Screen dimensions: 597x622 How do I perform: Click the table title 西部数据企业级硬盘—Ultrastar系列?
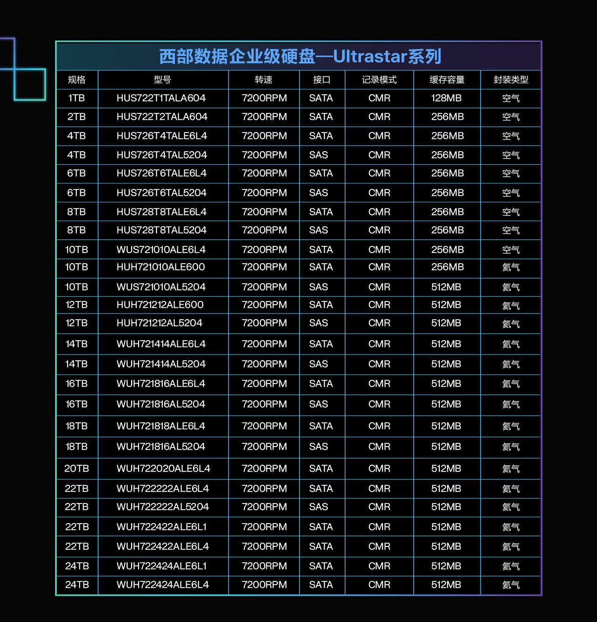(300, 56)
